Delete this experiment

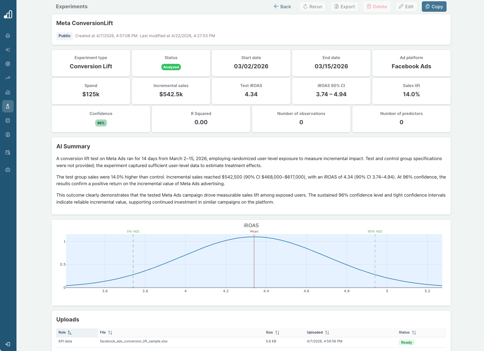377,7
